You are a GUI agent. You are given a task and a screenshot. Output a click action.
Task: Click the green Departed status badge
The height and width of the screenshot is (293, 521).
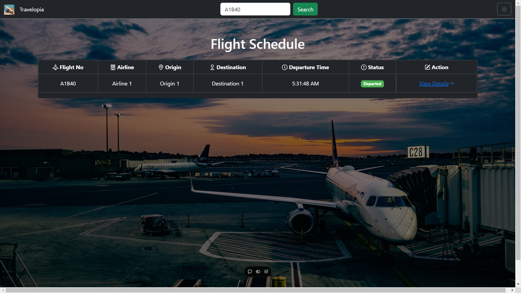372,84
